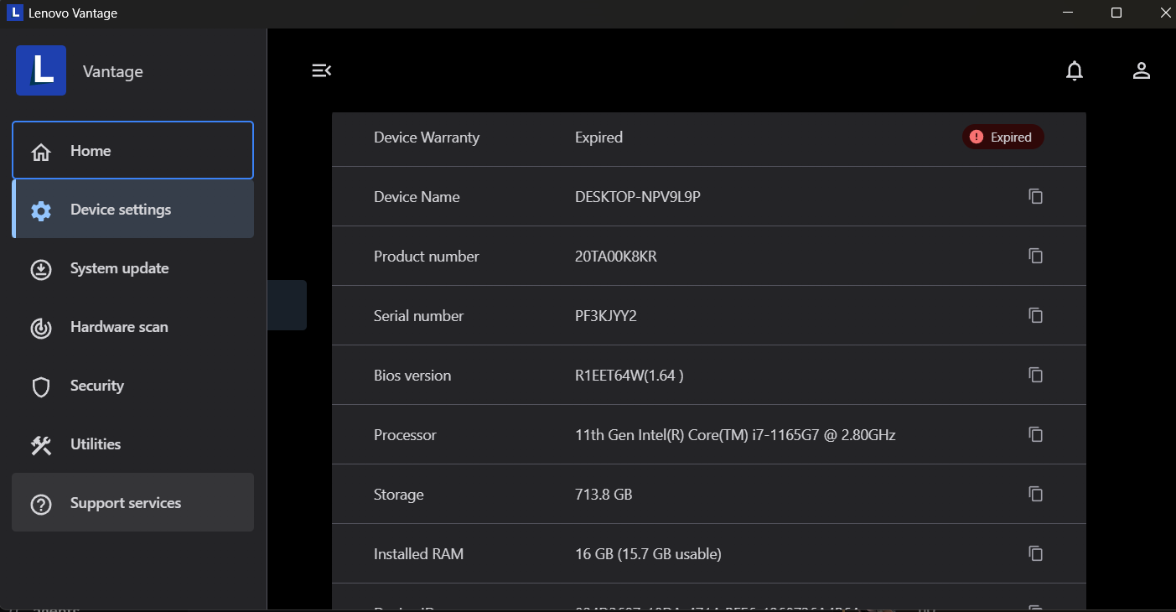Copy the Processor value
The image size is (1176, 612).
pos(1036,434)
